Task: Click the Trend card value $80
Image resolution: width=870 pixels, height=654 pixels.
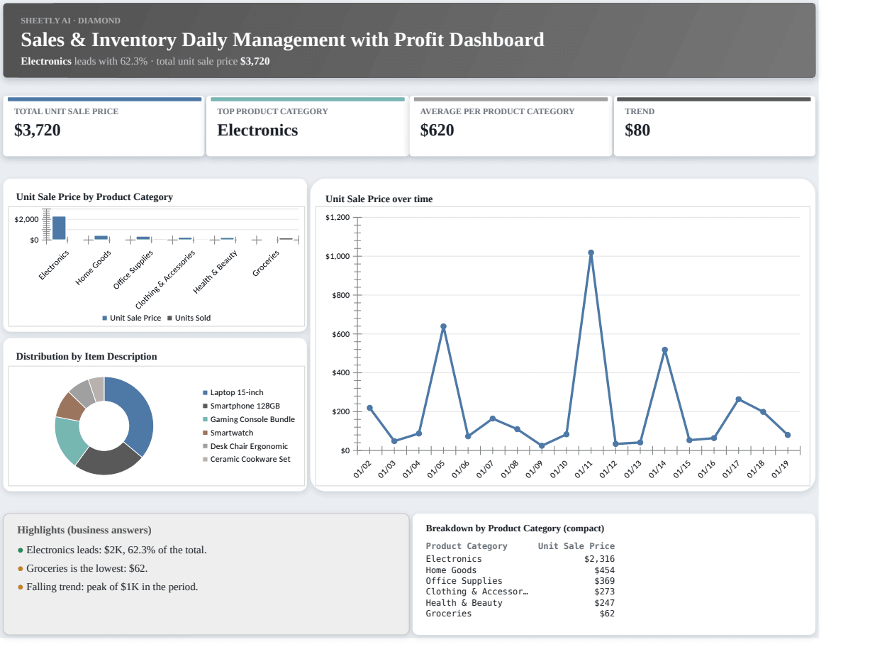Action: [637, 131]
